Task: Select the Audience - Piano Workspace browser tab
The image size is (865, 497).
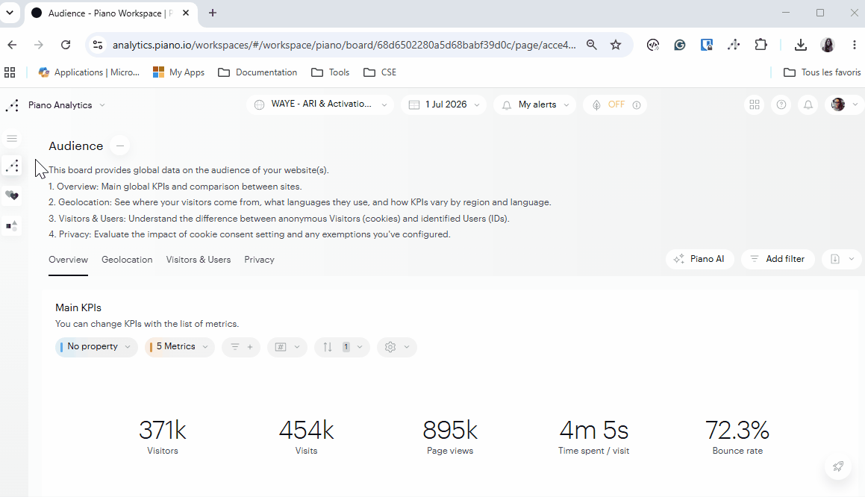Action: tap(110, 13)
